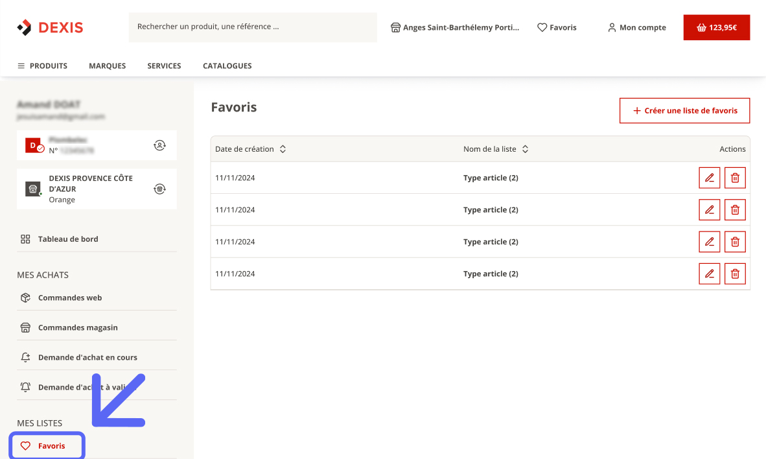Click the change store icon beside DEXIS PROVENCE
The image size is (766, 459).
(160, 189)
